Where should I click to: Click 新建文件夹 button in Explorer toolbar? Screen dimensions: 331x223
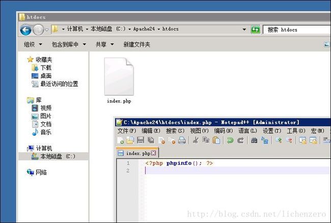click(x=136, y=44)
